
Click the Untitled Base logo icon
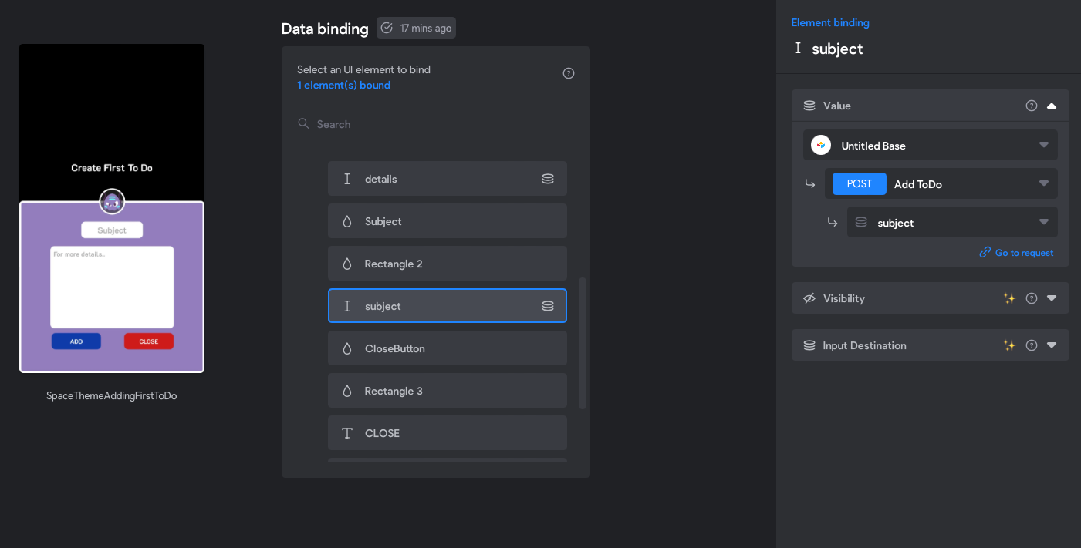click(x=821, y=145)
